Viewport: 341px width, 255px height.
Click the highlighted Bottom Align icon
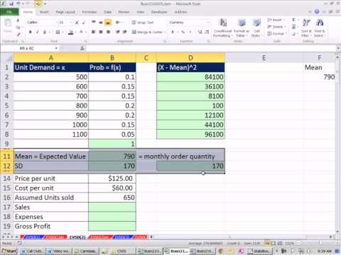(108, 23)
